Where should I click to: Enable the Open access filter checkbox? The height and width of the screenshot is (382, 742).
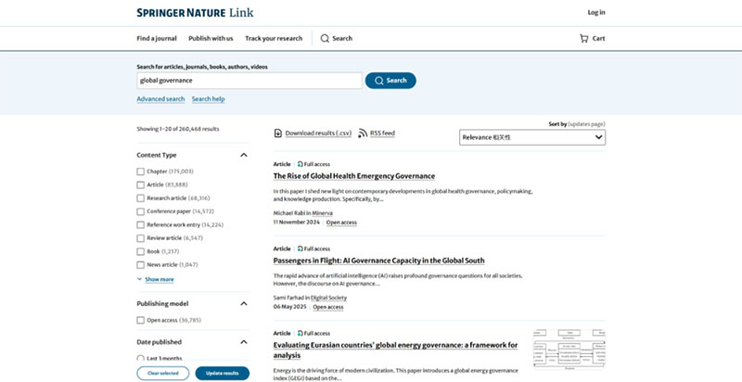point(141,320)
